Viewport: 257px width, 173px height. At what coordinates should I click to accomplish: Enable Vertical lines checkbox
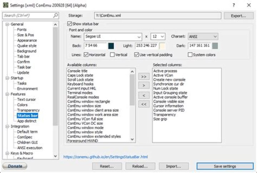click(x=112, y=55)
